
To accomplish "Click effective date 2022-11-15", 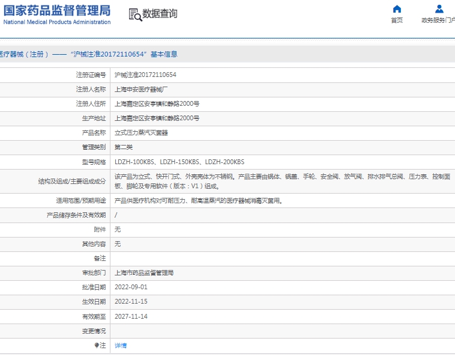I will [x=131, y=302].
